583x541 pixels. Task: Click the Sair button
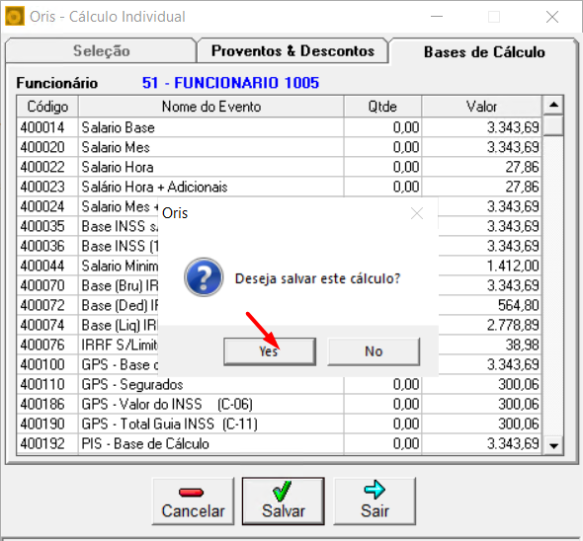pos(375,501)
